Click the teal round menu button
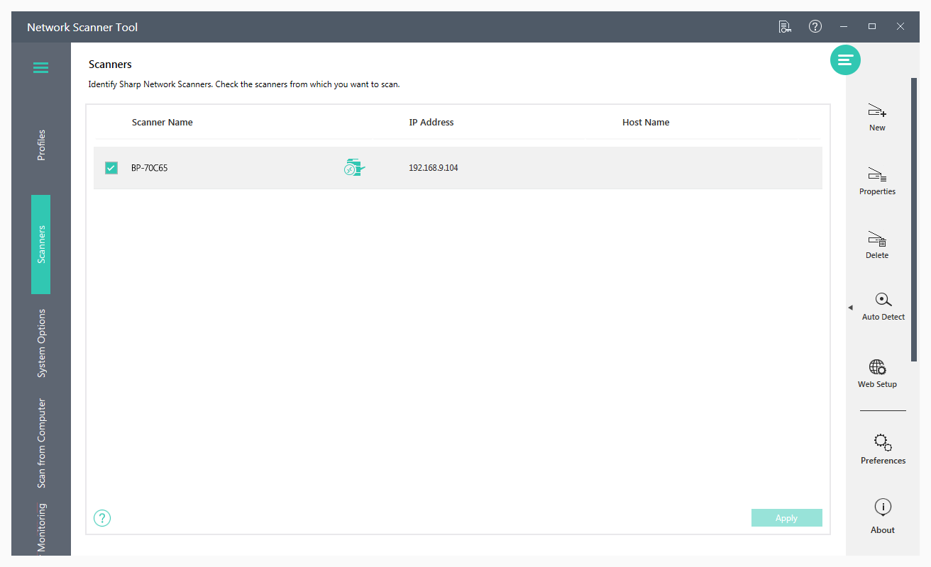Image resolution: width=931 pixels, height=567 pixels. (845, 60)
